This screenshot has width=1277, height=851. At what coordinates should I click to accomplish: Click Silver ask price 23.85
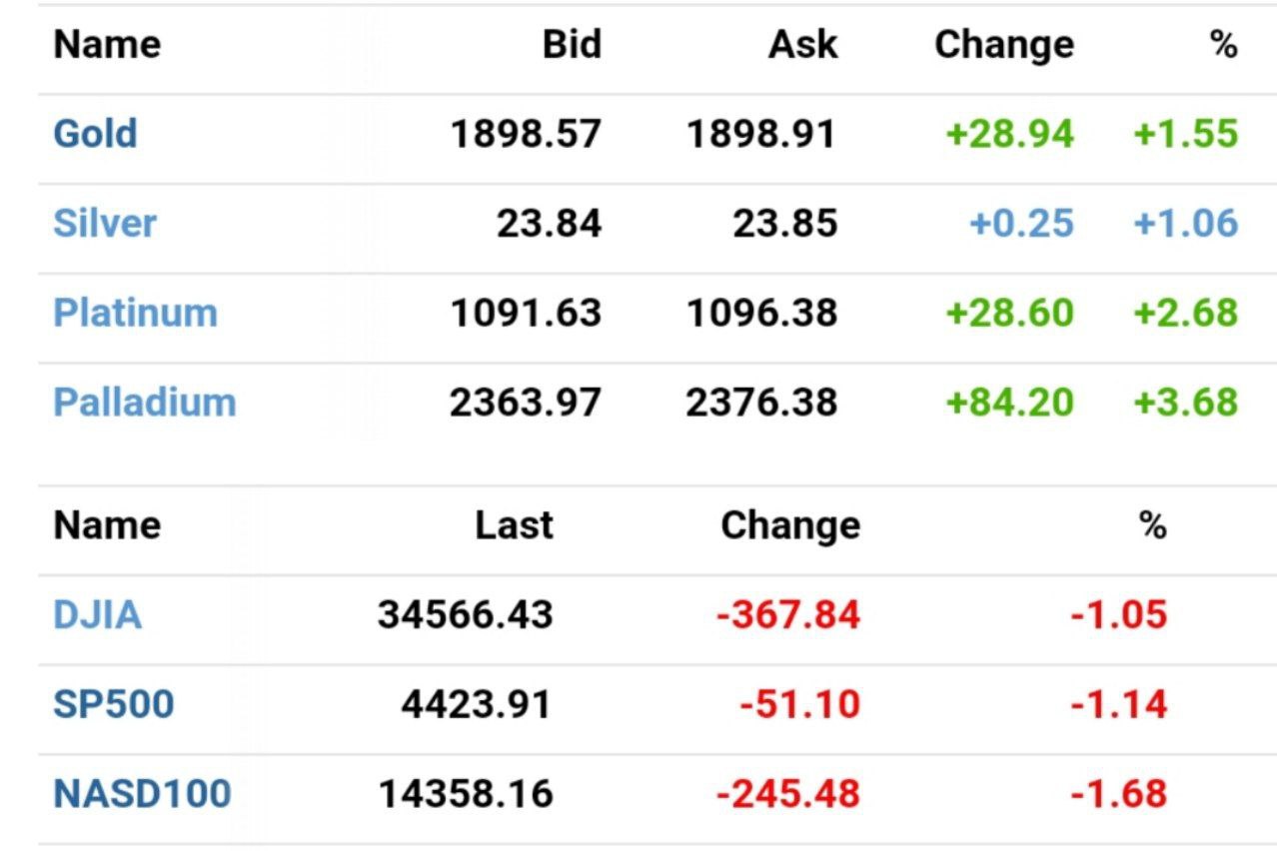tap(784, 223)
